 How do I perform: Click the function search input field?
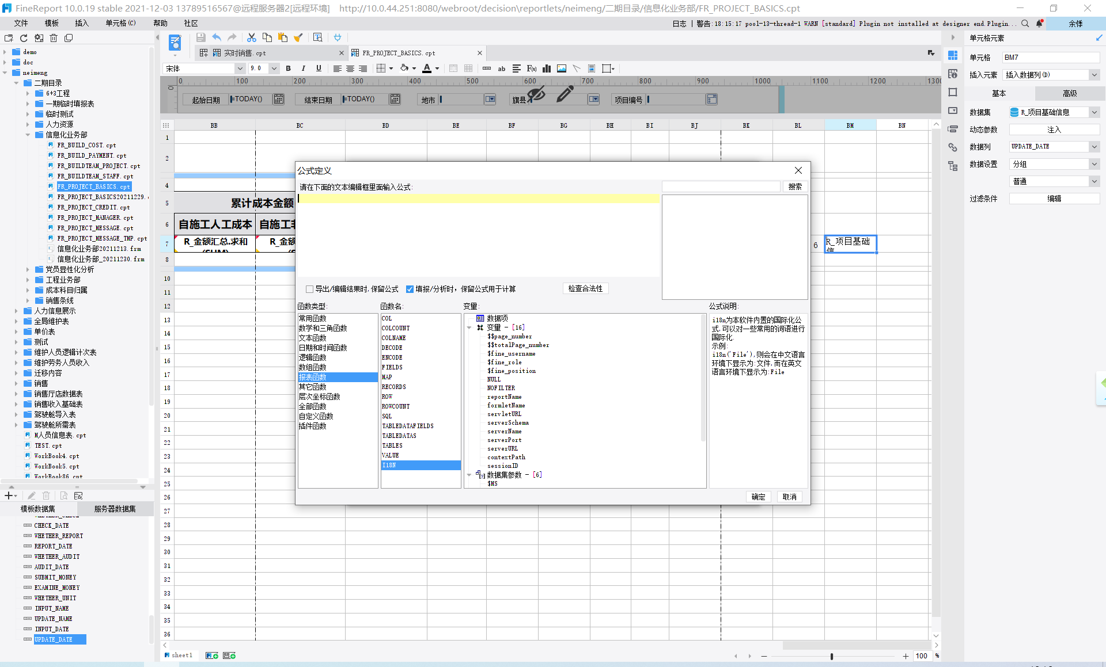coord(721,186)
